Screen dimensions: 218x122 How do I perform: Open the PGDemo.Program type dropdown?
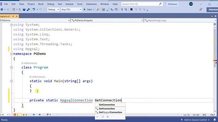pos(107,20)
